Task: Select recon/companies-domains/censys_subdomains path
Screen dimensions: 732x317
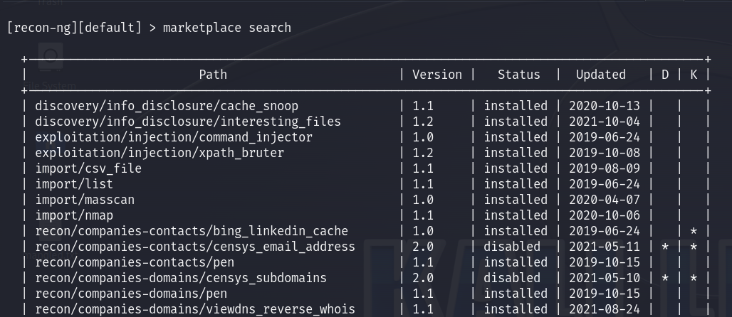Action: point(181,278)
